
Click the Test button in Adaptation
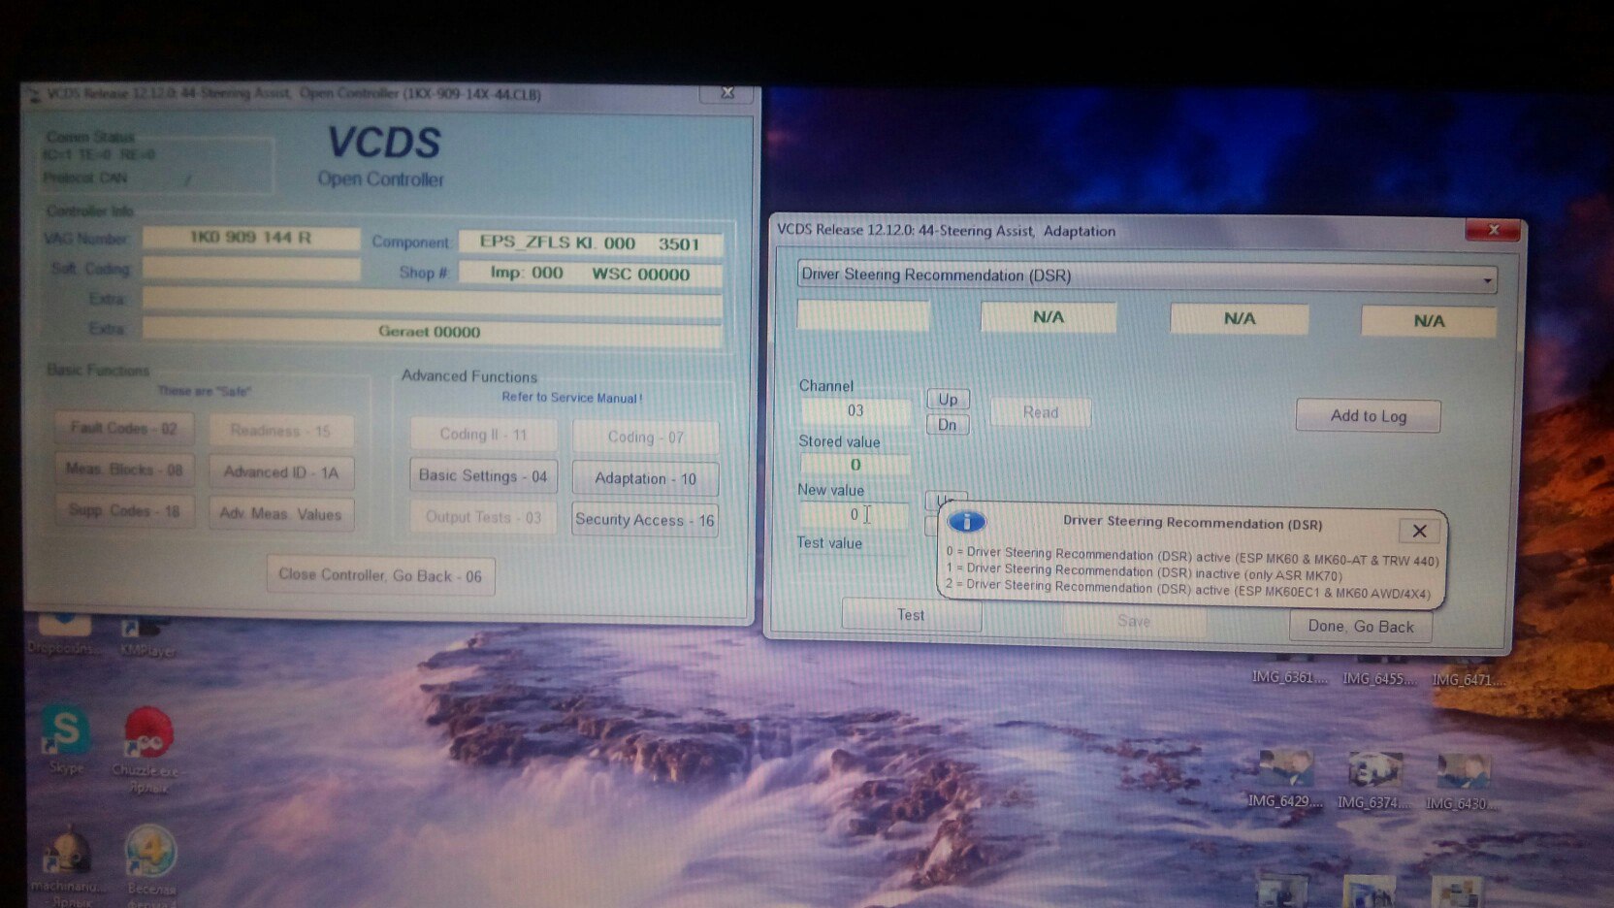(911, 615)
